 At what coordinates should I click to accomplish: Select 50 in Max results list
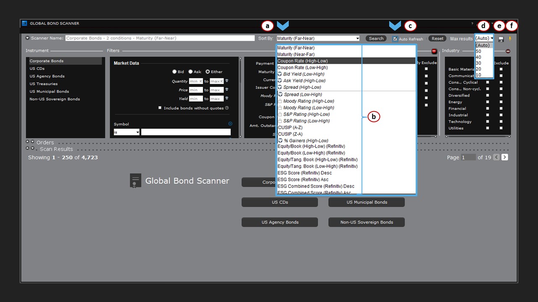click(479, 51)
